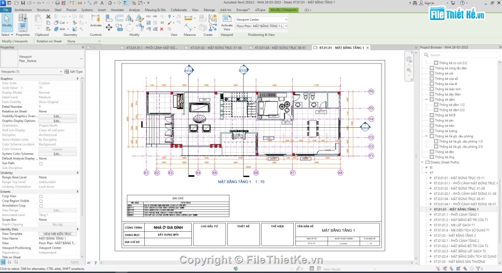The height and width of the screenshot is (273, 502).
Task: Open the Floor Plan view selector dropdown
Action: point(262,26)
